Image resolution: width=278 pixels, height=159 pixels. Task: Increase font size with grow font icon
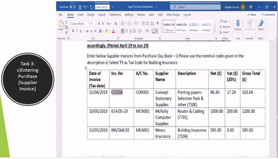(99, 24)
